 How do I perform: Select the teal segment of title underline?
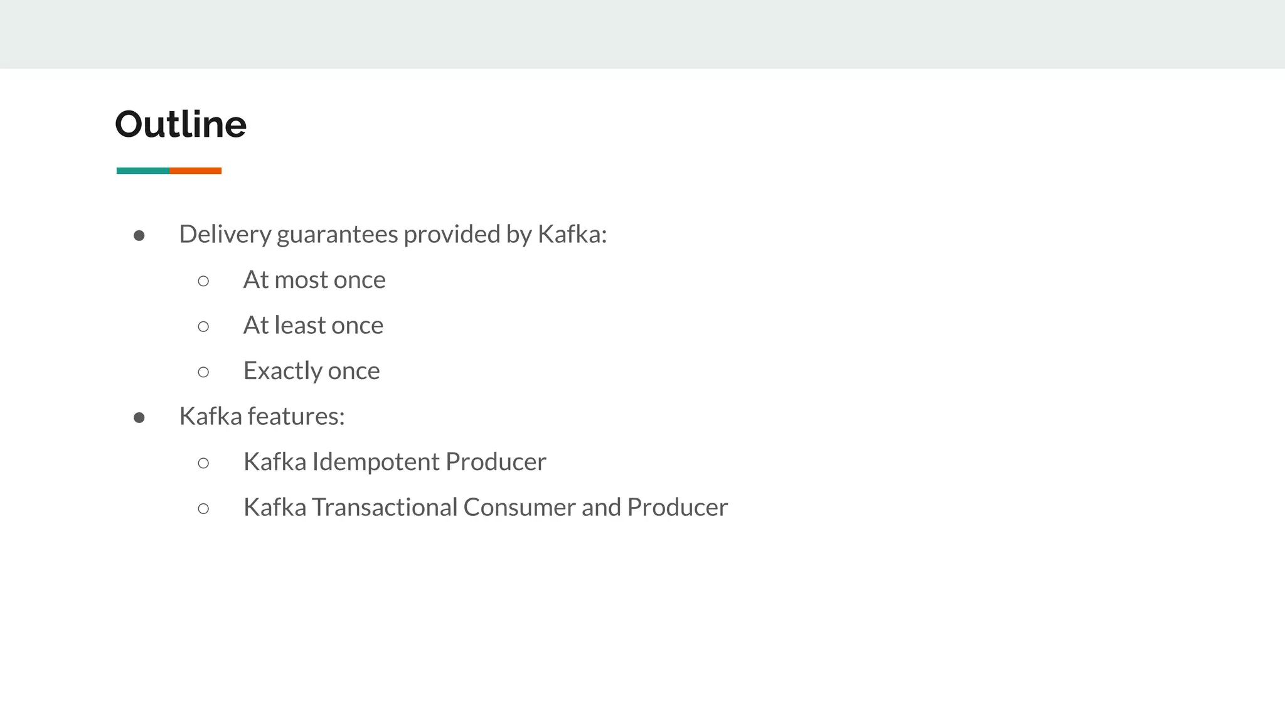pos(142,171)
